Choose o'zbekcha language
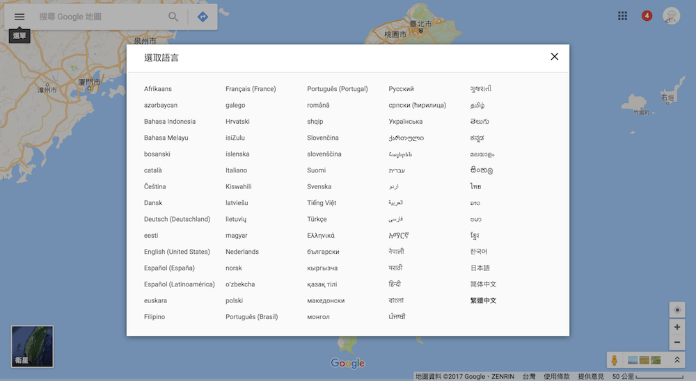 coord(240,284)
